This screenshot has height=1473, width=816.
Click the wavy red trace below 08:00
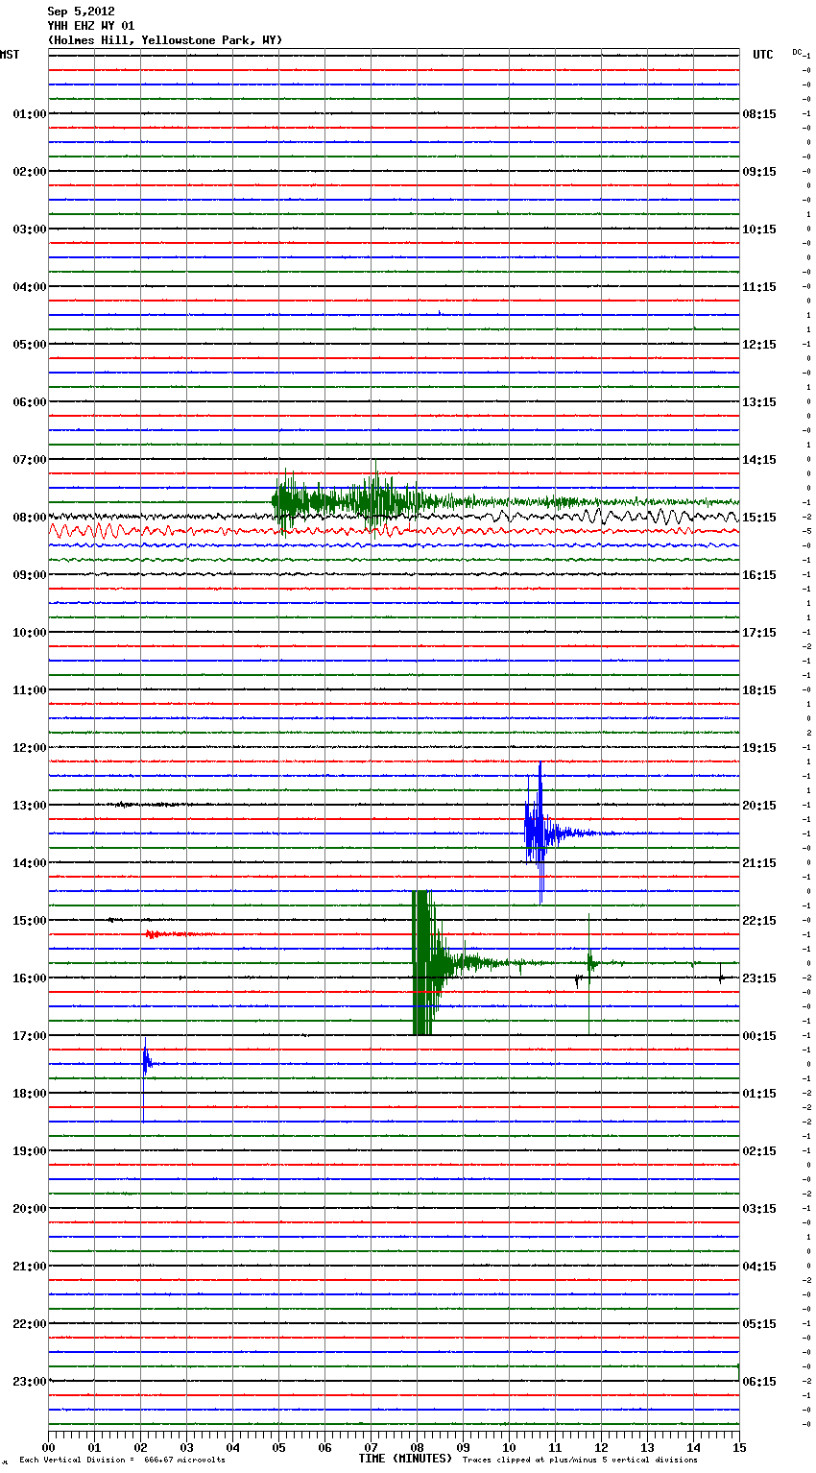coord(394,530)
